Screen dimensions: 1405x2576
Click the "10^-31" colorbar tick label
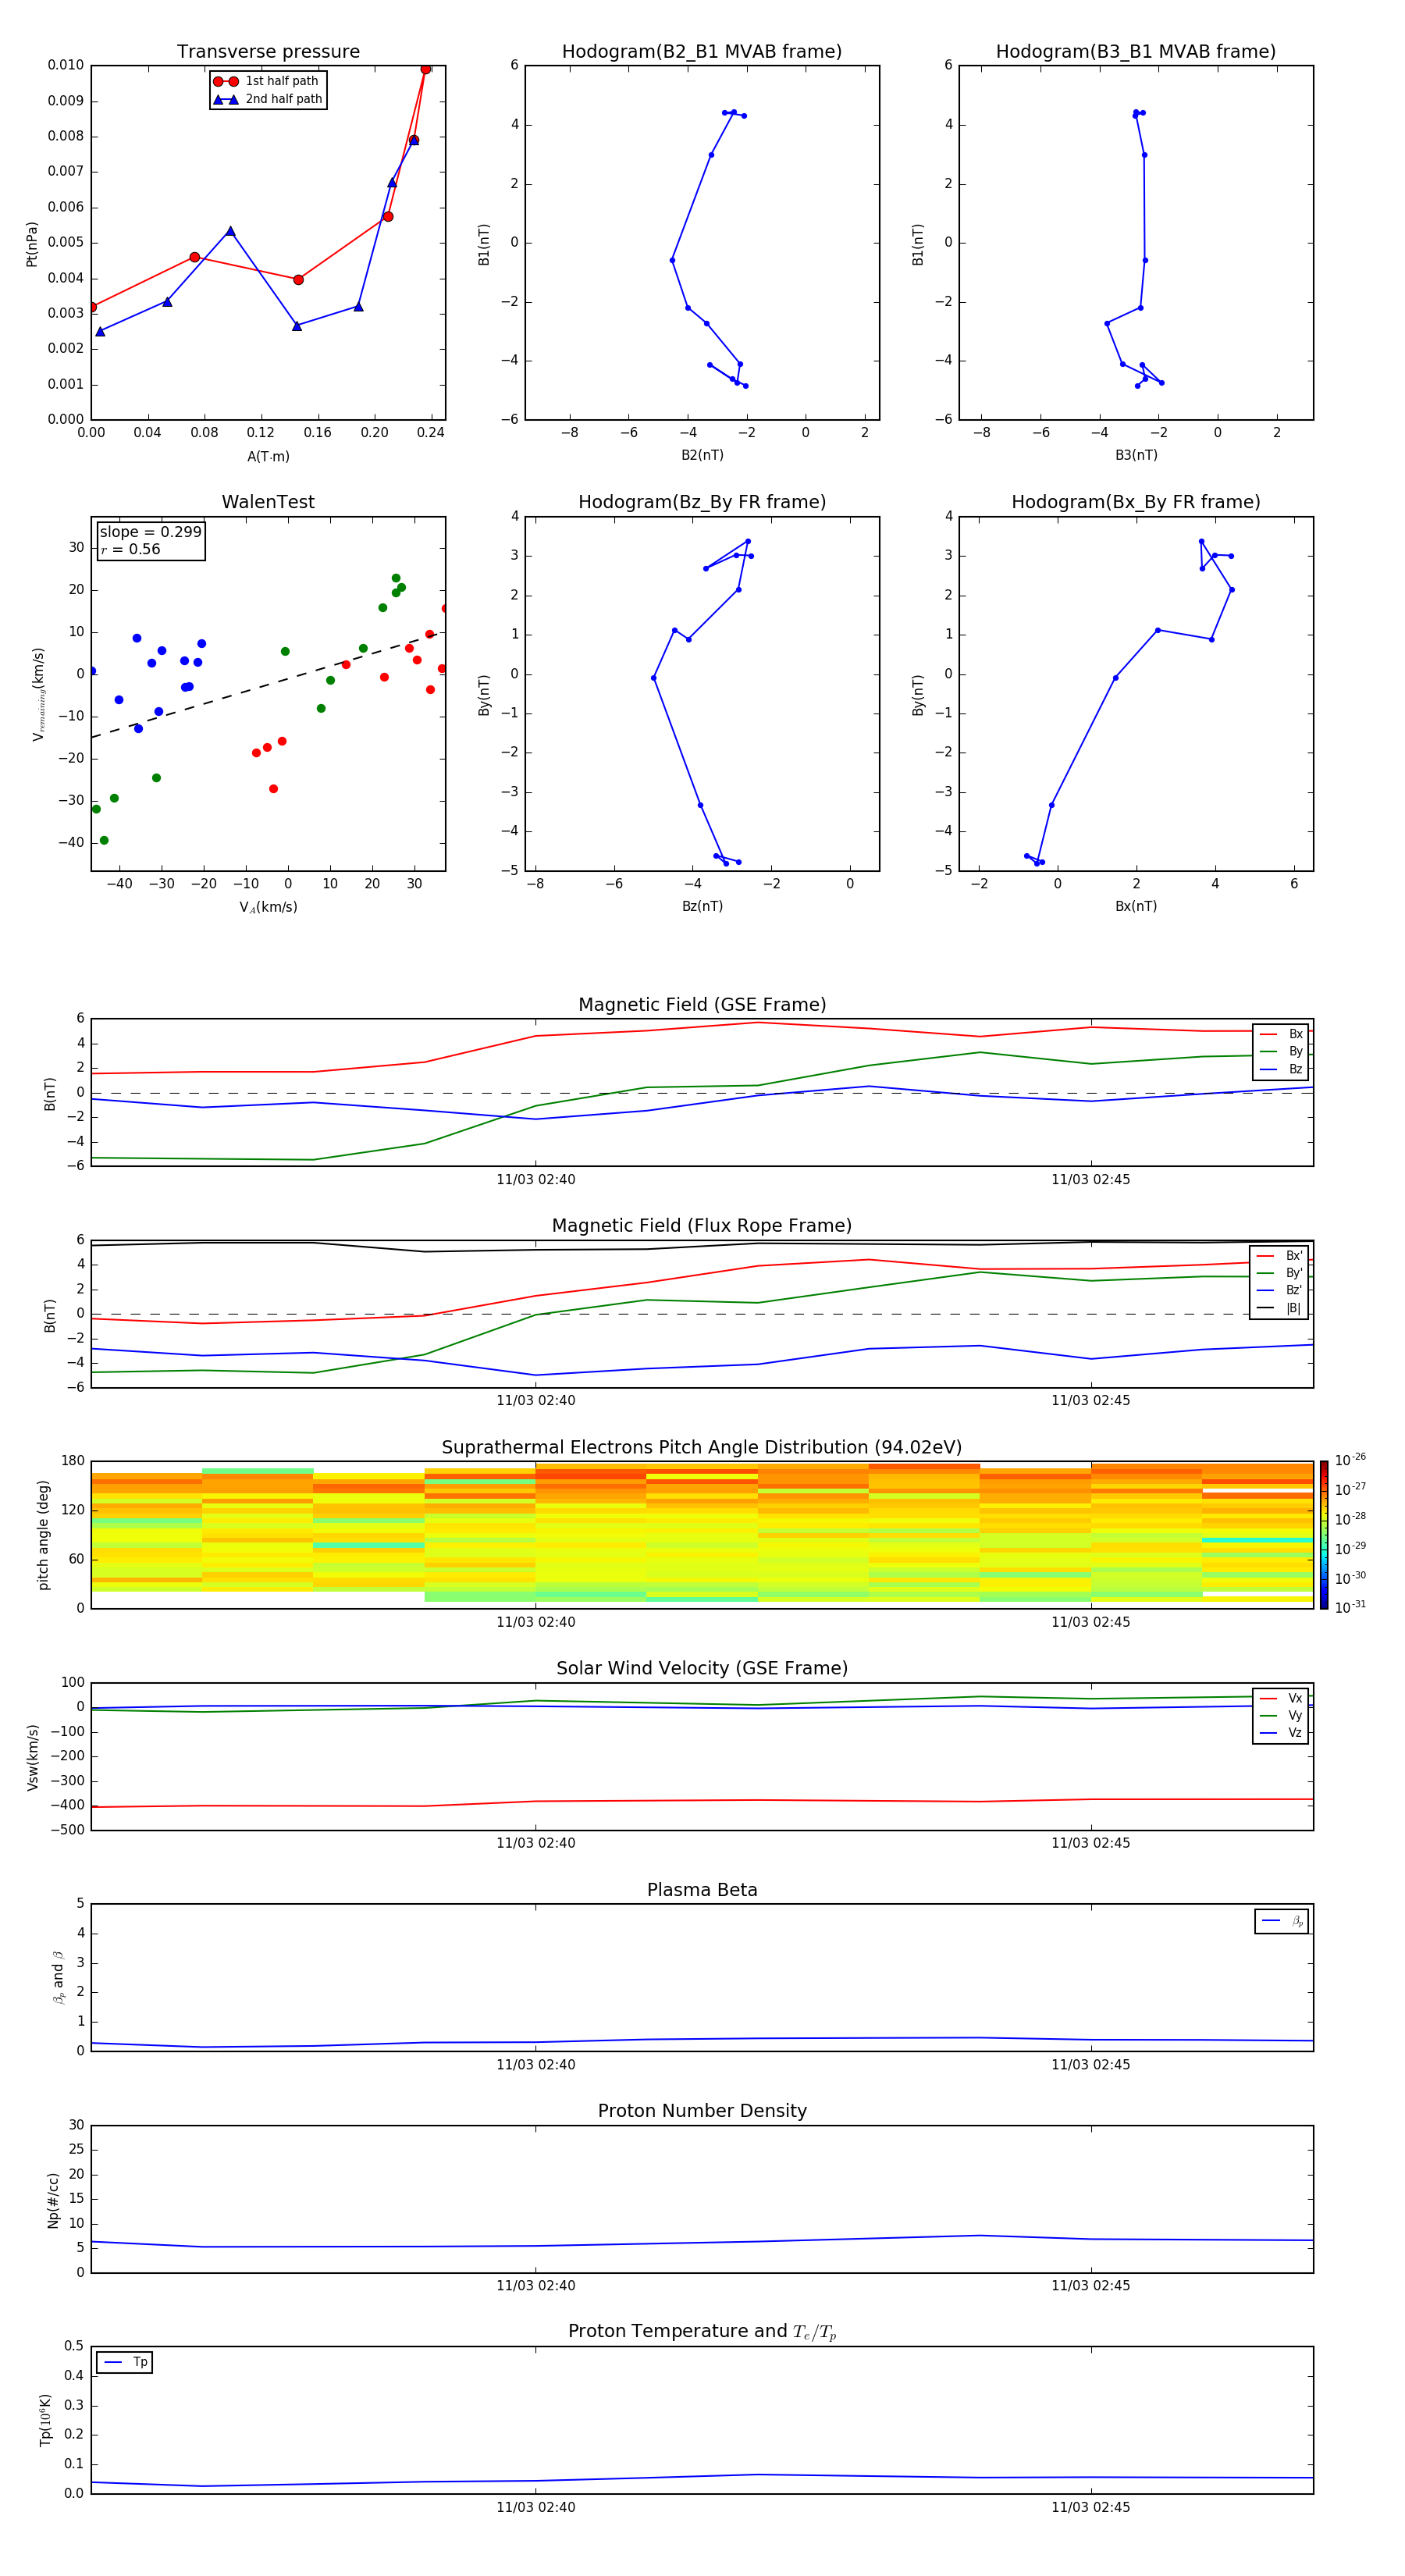[x=1350, y=1607]
